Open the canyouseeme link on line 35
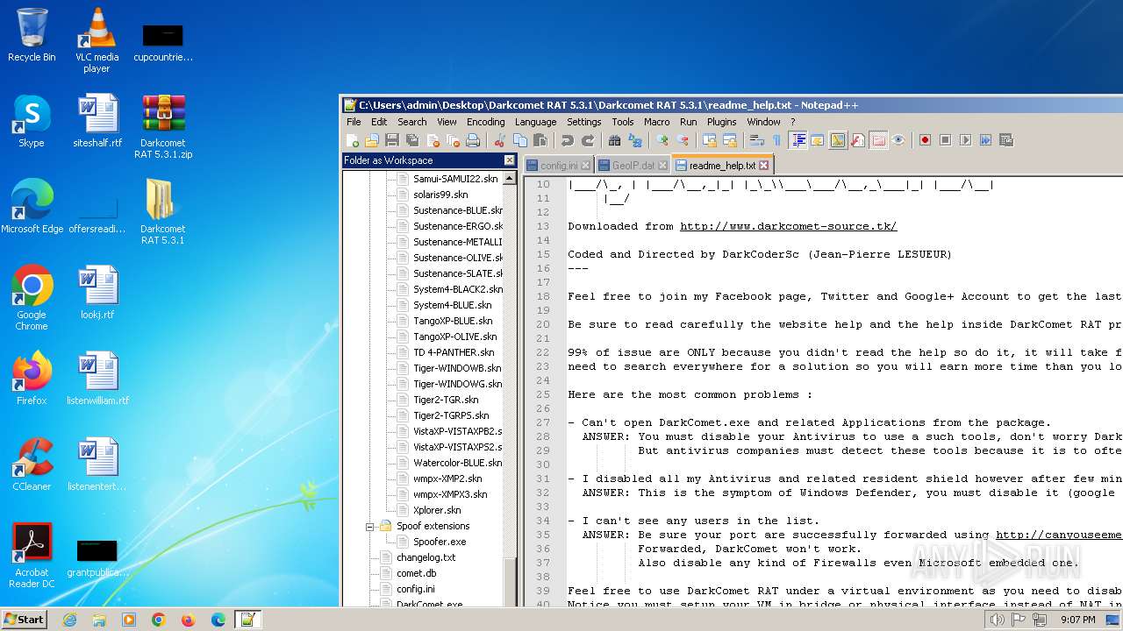This screenshot has width=1123, height=631. tap(1058, 535)
